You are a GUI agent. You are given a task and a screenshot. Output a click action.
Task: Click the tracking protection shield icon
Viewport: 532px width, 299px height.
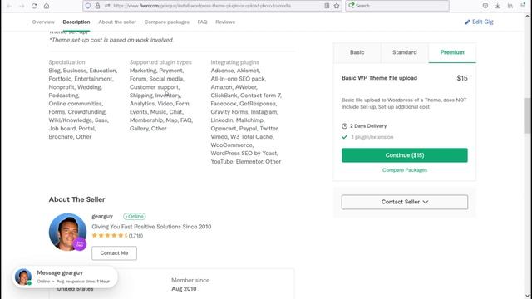pos(88,6)
